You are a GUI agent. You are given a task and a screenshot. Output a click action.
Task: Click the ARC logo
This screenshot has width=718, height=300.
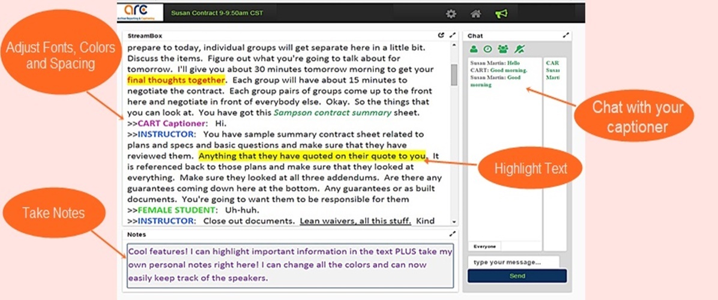140,13
